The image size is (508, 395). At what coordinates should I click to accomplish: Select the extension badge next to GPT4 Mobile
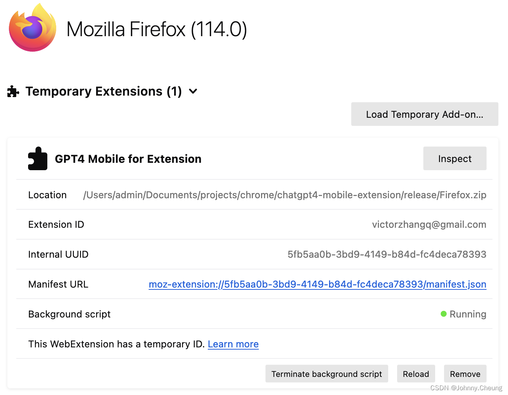pyautogui.click(x=37, y=158)
